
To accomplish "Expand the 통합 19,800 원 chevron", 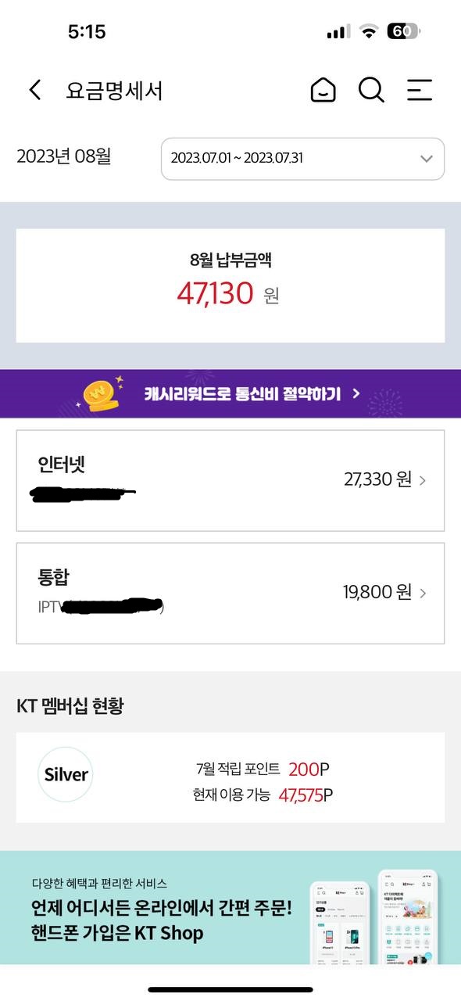I will pos(423,593).
